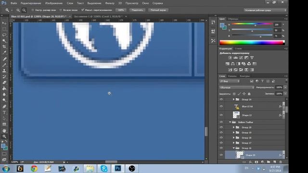Create a new group in Layers panel

(x=269, y=162)
